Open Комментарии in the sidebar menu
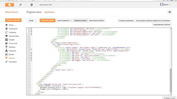This screenshot has height=99, width=177. tap(14, 36)
